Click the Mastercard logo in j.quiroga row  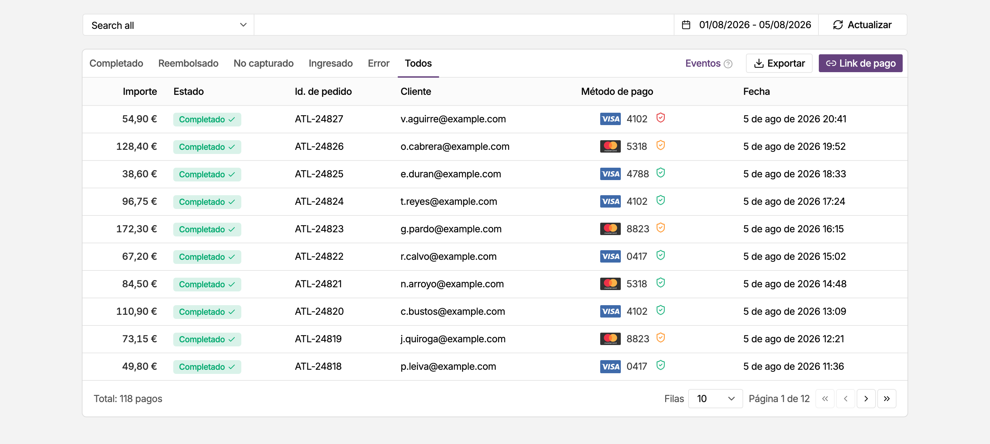tap(610, 339)
